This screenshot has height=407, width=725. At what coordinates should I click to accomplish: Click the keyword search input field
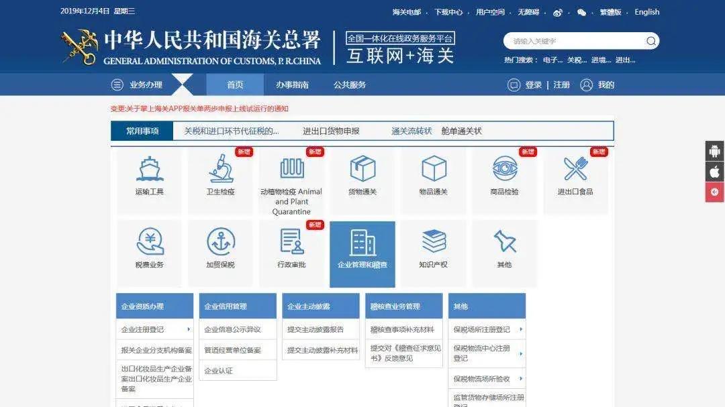(574, 41)
